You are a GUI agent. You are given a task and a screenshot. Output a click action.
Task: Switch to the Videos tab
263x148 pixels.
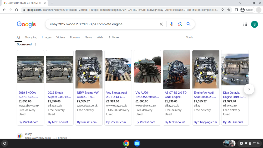pyautogui.click(x=61, y=37)
